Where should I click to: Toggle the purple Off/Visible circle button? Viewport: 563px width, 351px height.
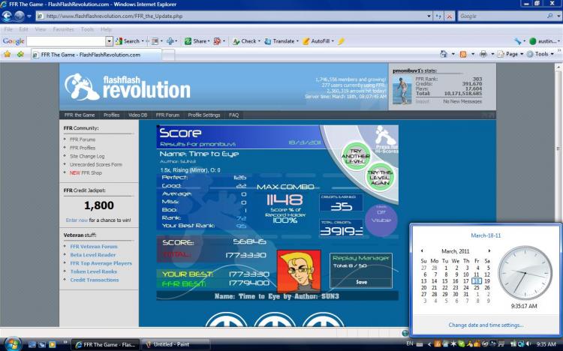click(x=381, y=219)
